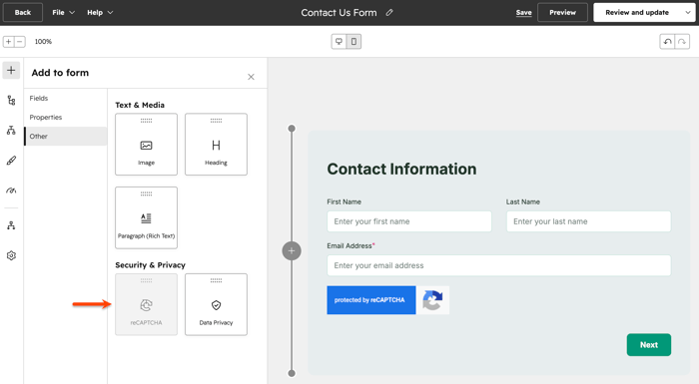Undo the last change

click(667, 42)
